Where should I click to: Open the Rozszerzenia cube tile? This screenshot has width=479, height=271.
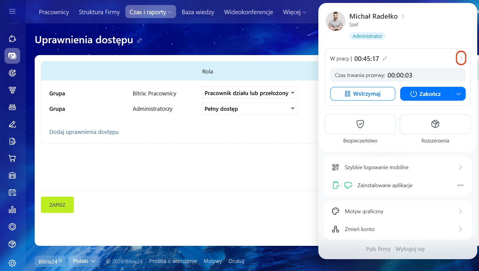tap(435, 124)
